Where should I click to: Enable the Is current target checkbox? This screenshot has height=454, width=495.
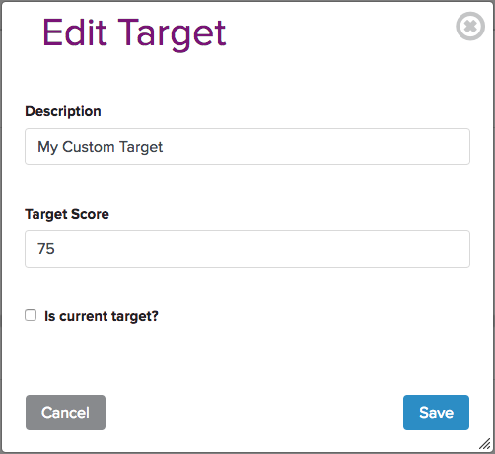pyautogui.click(x=31, y=315)
